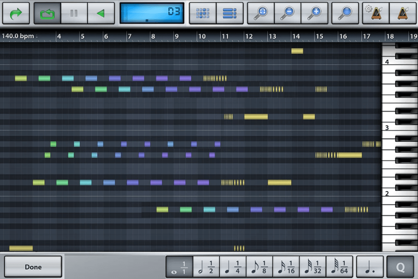Open metronome settings with gear icon
The image size is (418, 279).
pyautogui.click(x=376, y=13)
